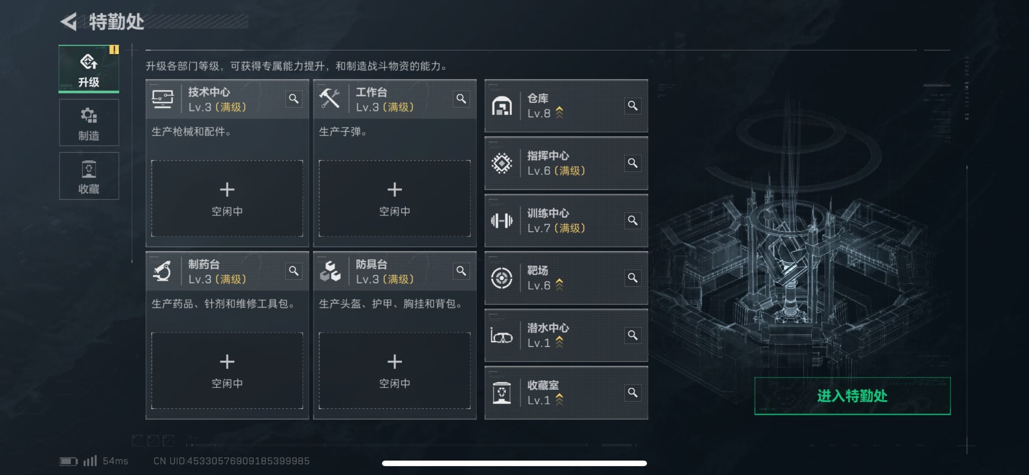Select the 升级 tab
The height and width of the screenshot is (475, 1029).
click(89, 69)
